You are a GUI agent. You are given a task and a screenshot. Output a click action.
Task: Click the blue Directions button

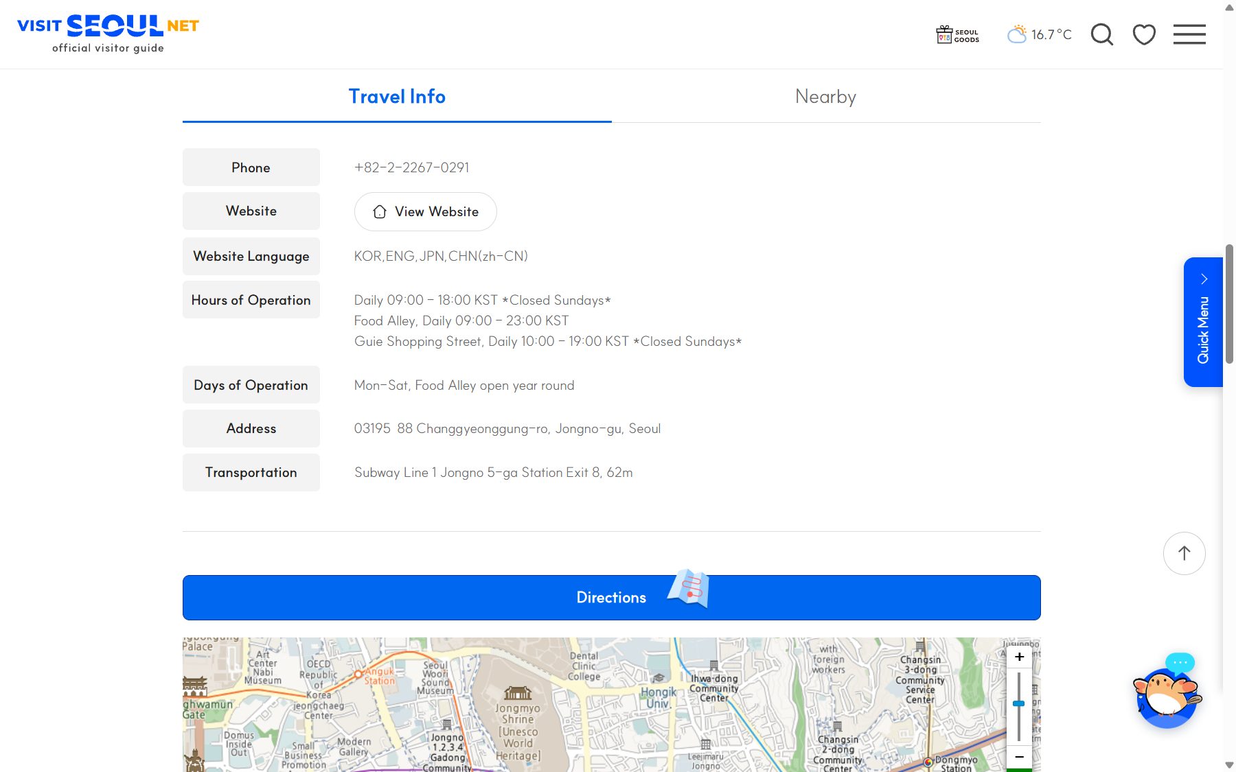click(612, 598)
